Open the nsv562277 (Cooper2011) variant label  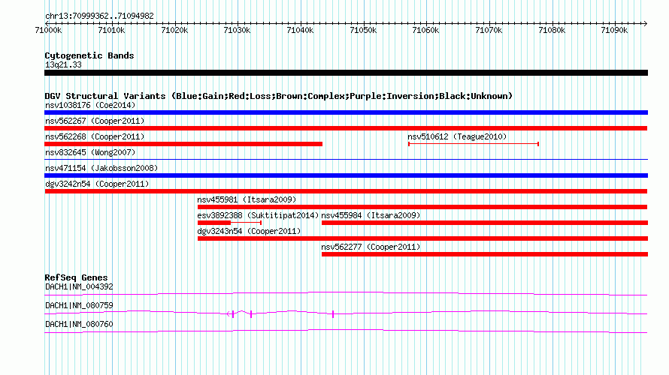[371, 247]
